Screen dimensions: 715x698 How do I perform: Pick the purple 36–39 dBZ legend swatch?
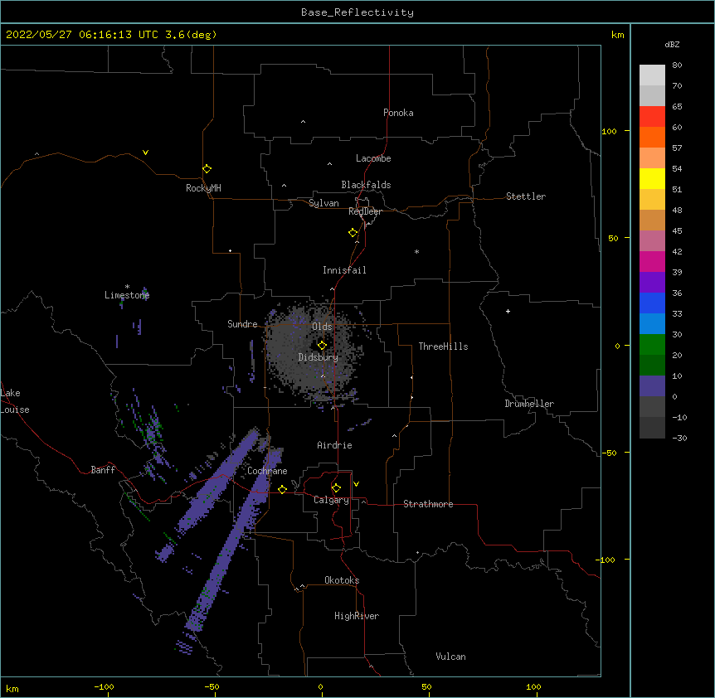pos(652,283)
